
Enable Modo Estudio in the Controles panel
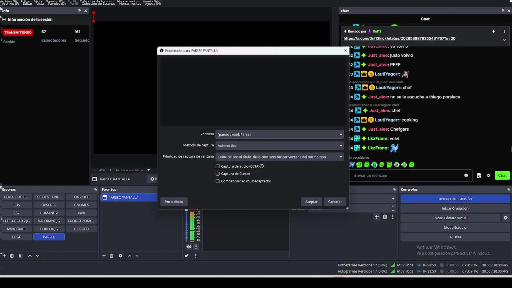pyautogui.click(x=455, y=228)
